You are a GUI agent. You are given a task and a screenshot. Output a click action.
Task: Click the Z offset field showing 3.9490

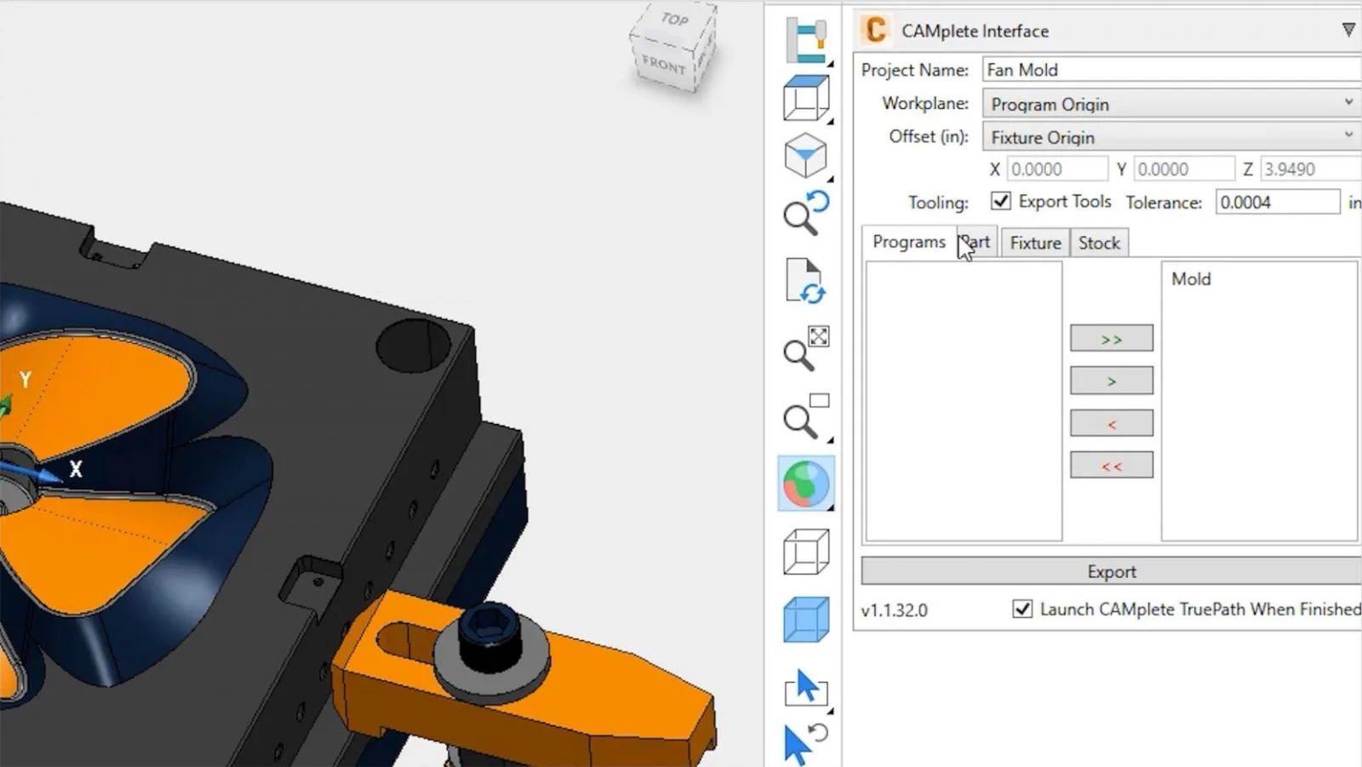point(1311,169)
